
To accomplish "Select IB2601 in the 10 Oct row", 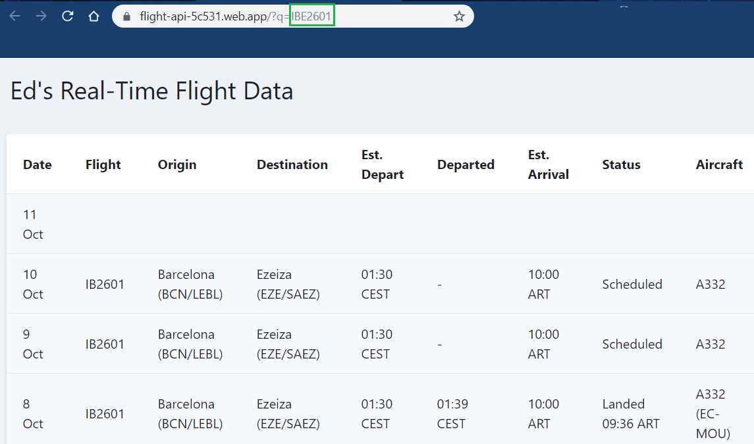I will point(105,284).
